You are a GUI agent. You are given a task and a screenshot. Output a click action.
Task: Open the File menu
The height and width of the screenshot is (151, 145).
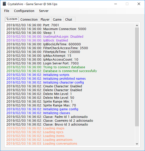click(7, 11)
